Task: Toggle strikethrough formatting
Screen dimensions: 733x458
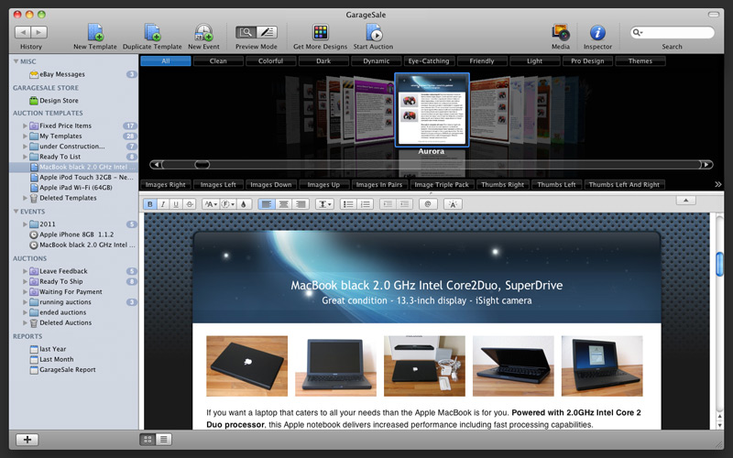Action: tap(190, 204)
